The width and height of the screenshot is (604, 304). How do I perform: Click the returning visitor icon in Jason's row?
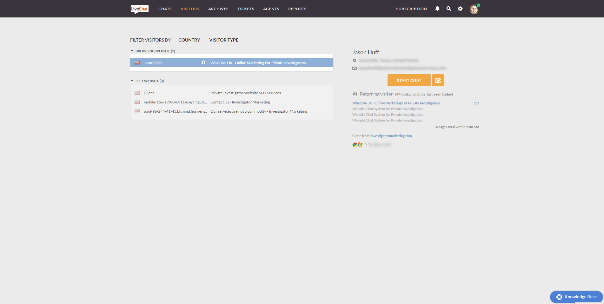203,63
